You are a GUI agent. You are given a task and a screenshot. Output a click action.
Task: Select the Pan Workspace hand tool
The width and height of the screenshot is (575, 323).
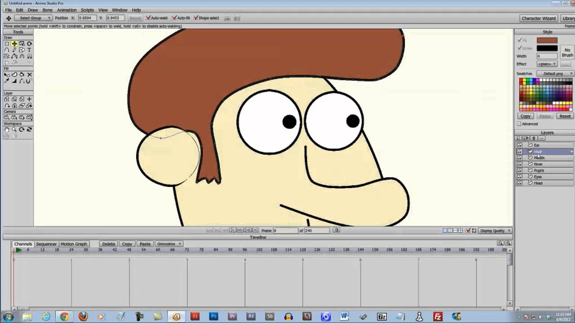(x=7, y=129)
